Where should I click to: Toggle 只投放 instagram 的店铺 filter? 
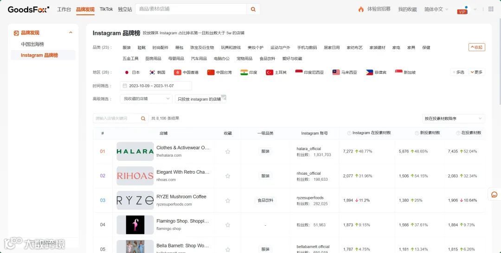tap(201, 99)
